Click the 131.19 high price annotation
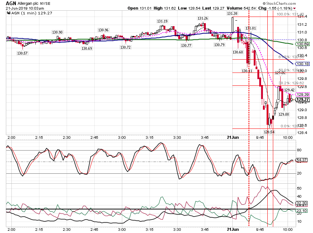313x233 pixels. pos(162,21)
